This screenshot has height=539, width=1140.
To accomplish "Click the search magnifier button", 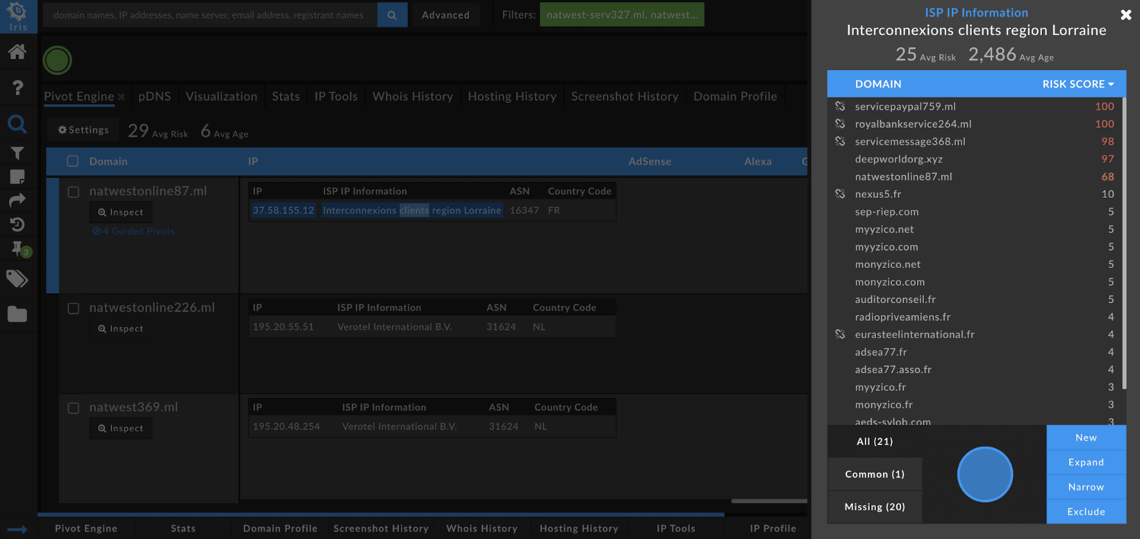I will click(x=392, y=15).
